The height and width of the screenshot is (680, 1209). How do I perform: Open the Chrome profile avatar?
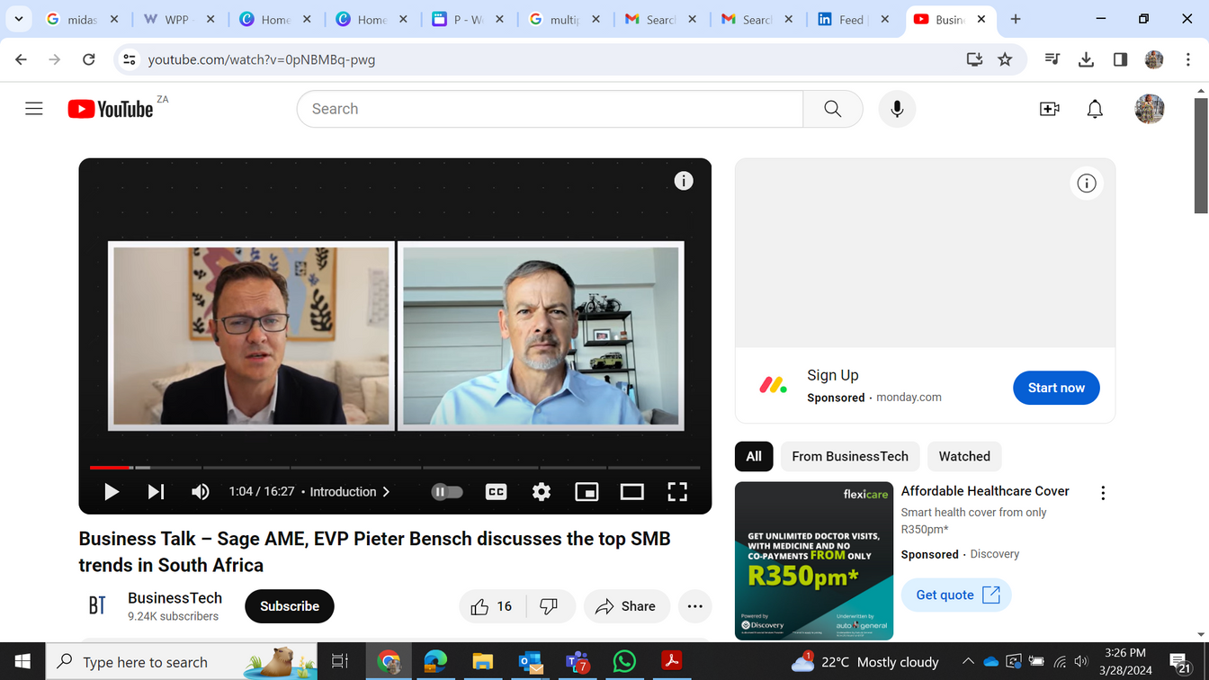(1154, 59)
